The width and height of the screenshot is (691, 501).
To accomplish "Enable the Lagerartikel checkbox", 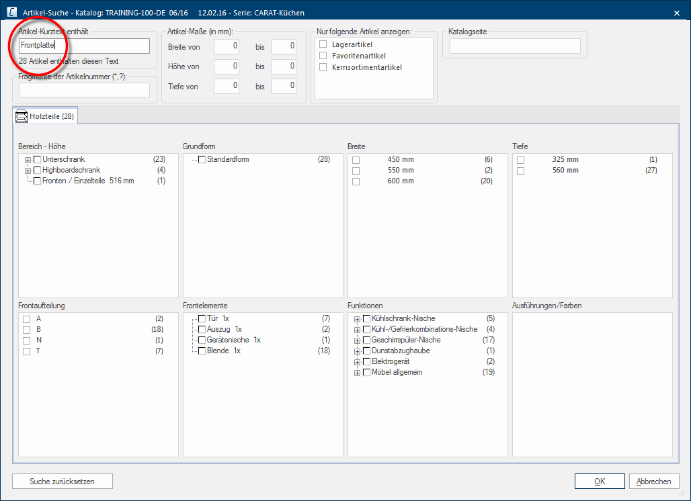I will tap(323, 44).
